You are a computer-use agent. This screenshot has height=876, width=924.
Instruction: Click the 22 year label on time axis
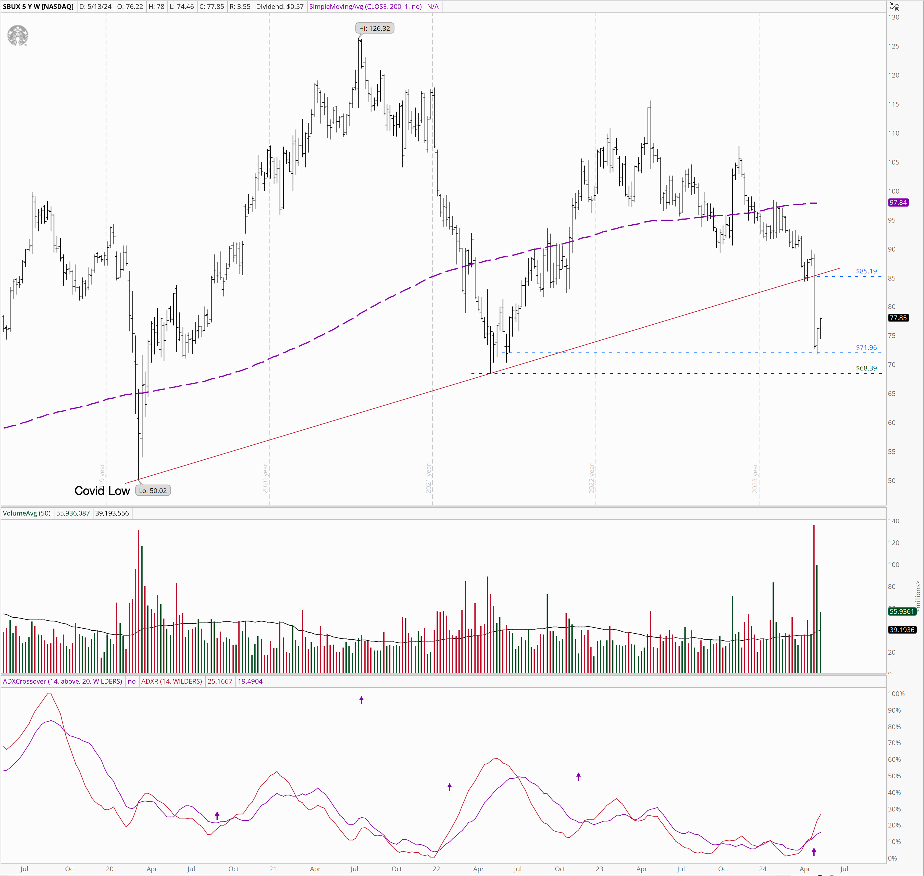click(x=436, y=869)
